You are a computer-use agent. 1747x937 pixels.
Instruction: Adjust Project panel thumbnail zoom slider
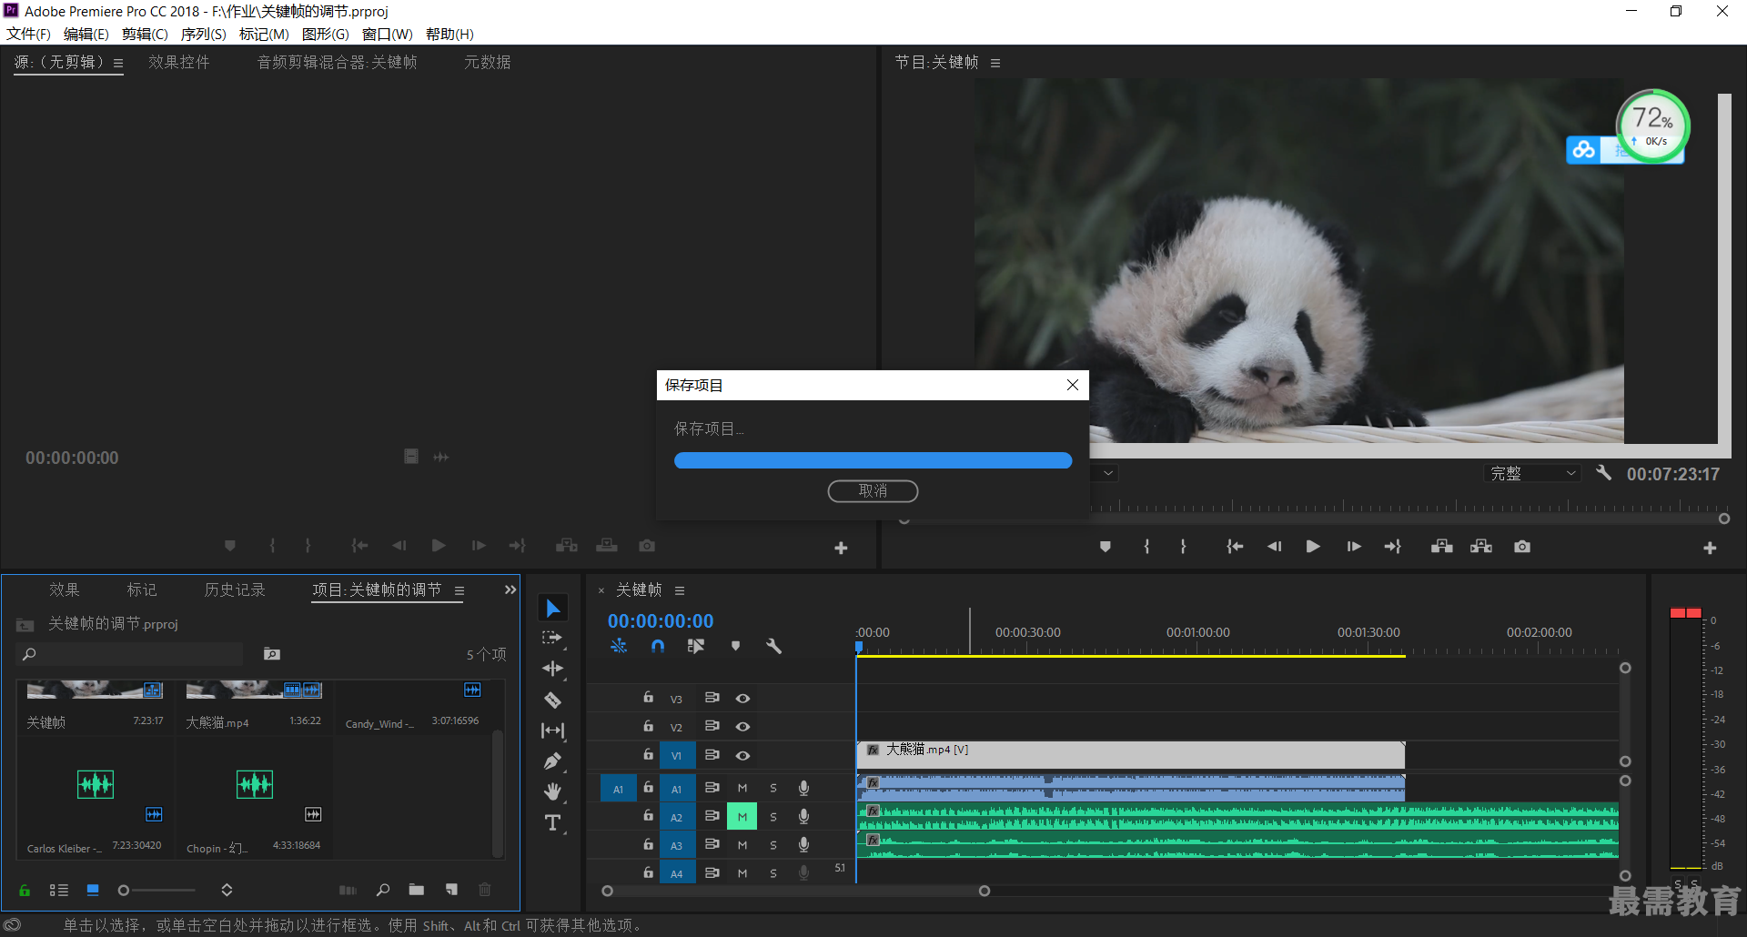pyautogui.click(x=124, y=891)
